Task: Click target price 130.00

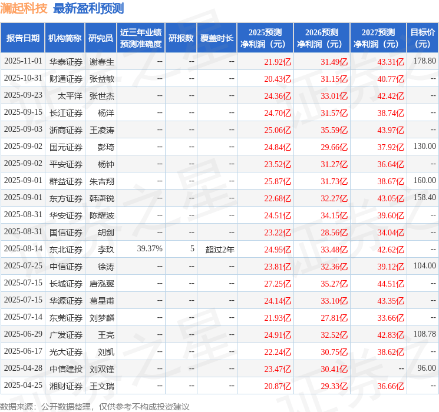Action: click(x=425, y=146)
